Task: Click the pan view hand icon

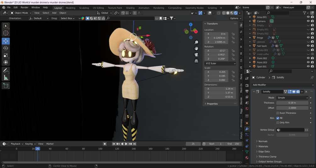Action: (x=196, y=48)
